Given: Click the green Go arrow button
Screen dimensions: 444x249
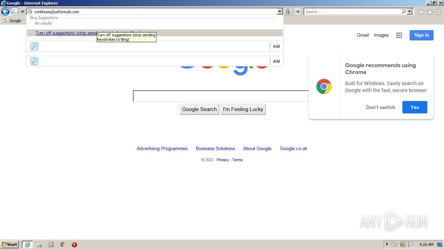Looking at the screenshot, I should (297, 12).
